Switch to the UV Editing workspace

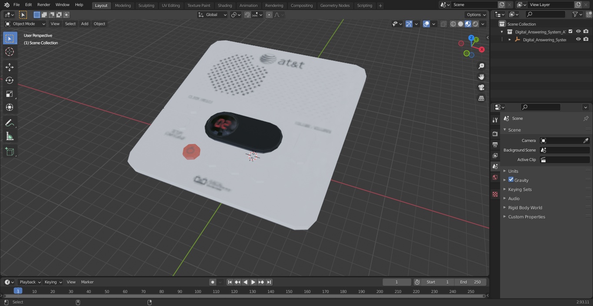[x=171, y=5]
